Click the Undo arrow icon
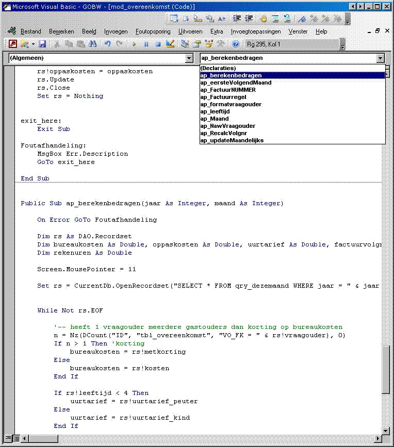This screenshot has height=447, width=394. (x=107, y=44)
